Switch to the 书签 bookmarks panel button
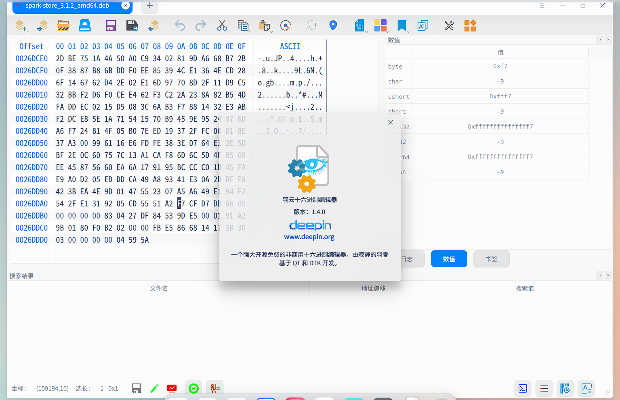 (491, 258)
